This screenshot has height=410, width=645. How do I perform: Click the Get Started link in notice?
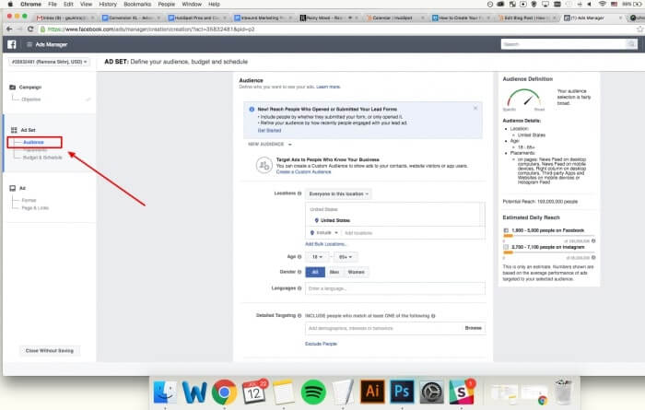click(269, 130)
